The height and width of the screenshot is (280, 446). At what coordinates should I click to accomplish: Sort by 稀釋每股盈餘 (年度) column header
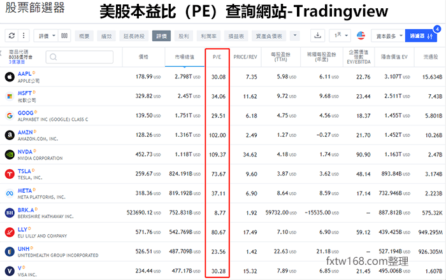tap(321, 57)
